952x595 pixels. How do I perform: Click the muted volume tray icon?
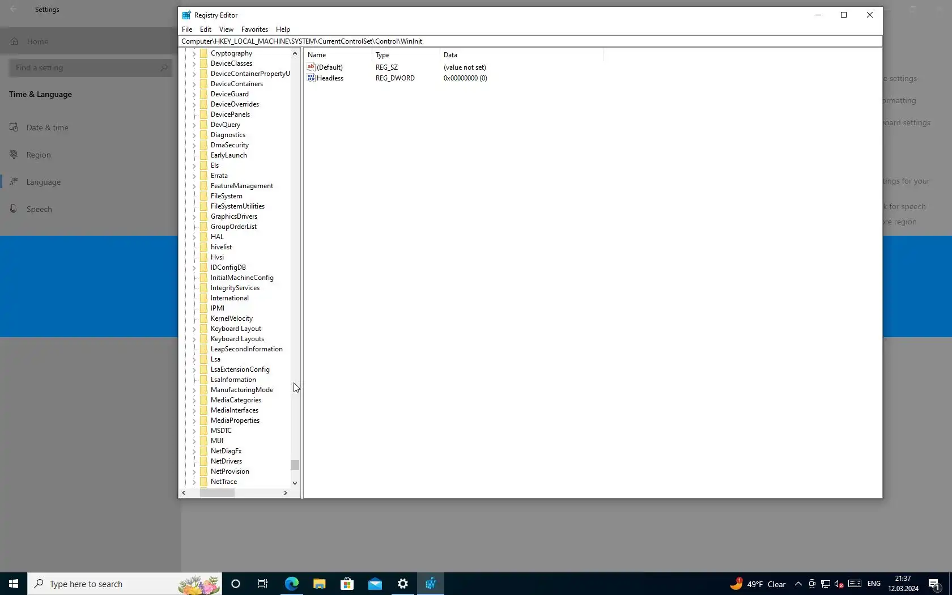839,584
